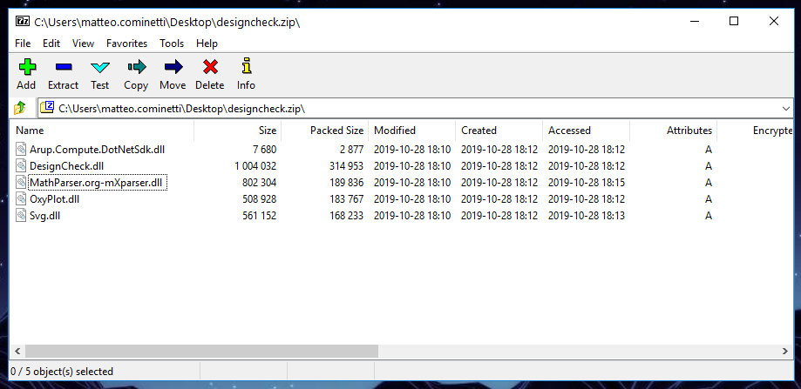Select Arup.Compute.DotNetSdk.dll in the list

97,150
